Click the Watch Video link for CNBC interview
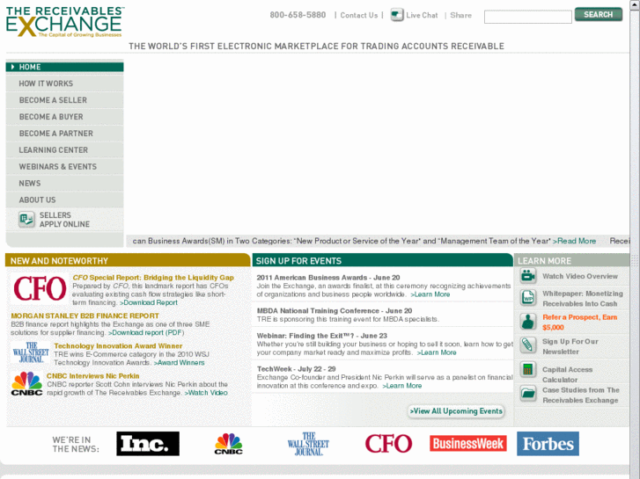 [206, 393]
